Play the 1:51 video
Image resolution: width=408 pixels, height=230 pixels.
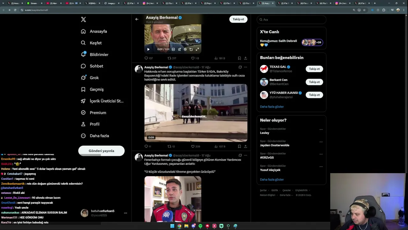[x=148, y=49]
